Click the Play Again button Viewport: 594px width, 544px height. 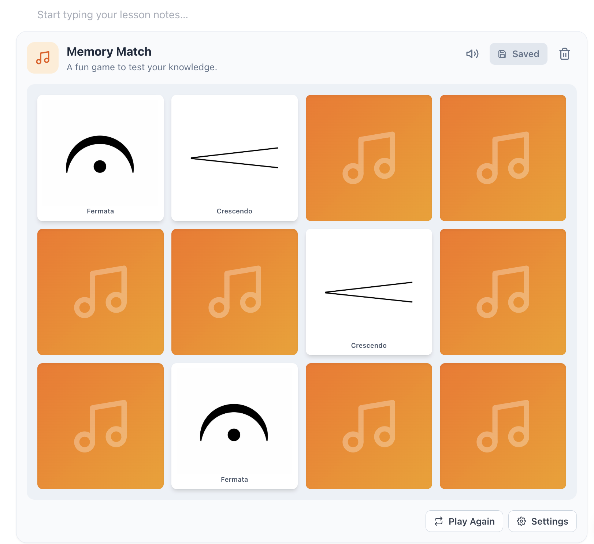pos(464,521)
